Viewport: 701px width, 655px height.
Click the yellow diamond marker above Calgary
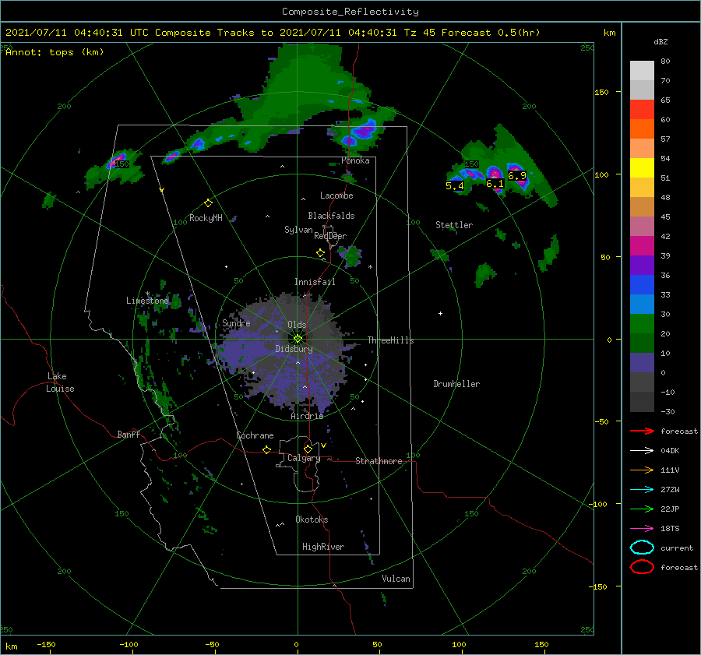(308, 449)
